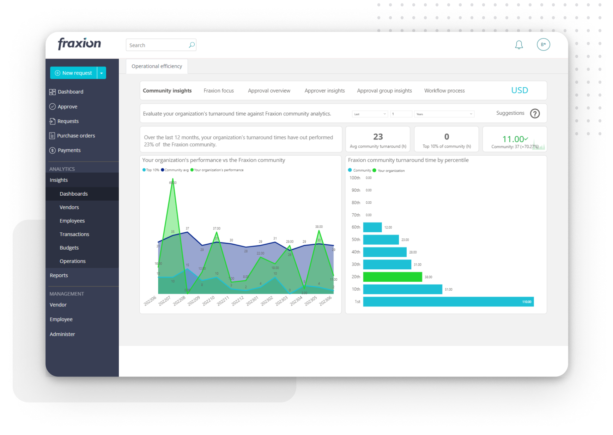Click the USD currency link
Screen dimensions: 613x435
coord(519,90)
